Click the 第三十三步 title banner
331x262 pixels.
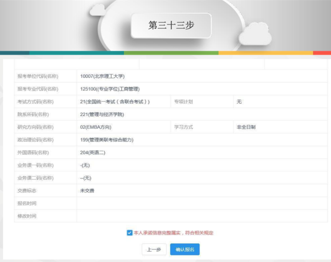tap(171, 25)
